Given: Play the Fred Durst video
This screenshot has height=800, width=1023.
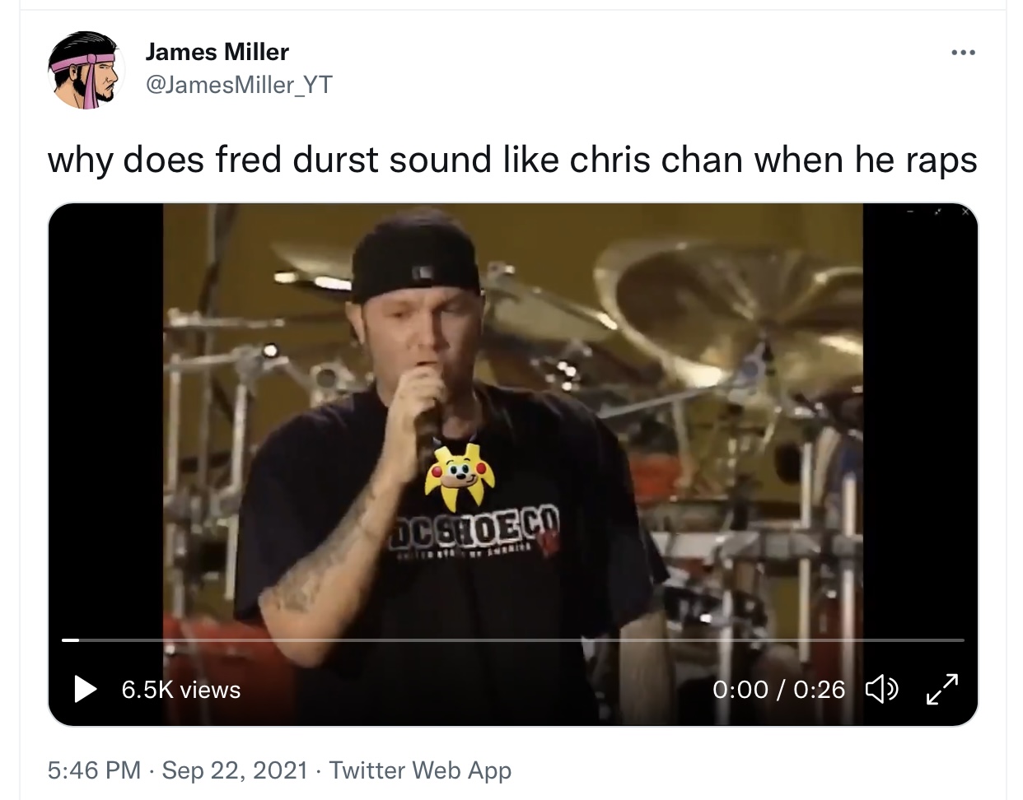Looking at the screenshot, I should point(86,689).
